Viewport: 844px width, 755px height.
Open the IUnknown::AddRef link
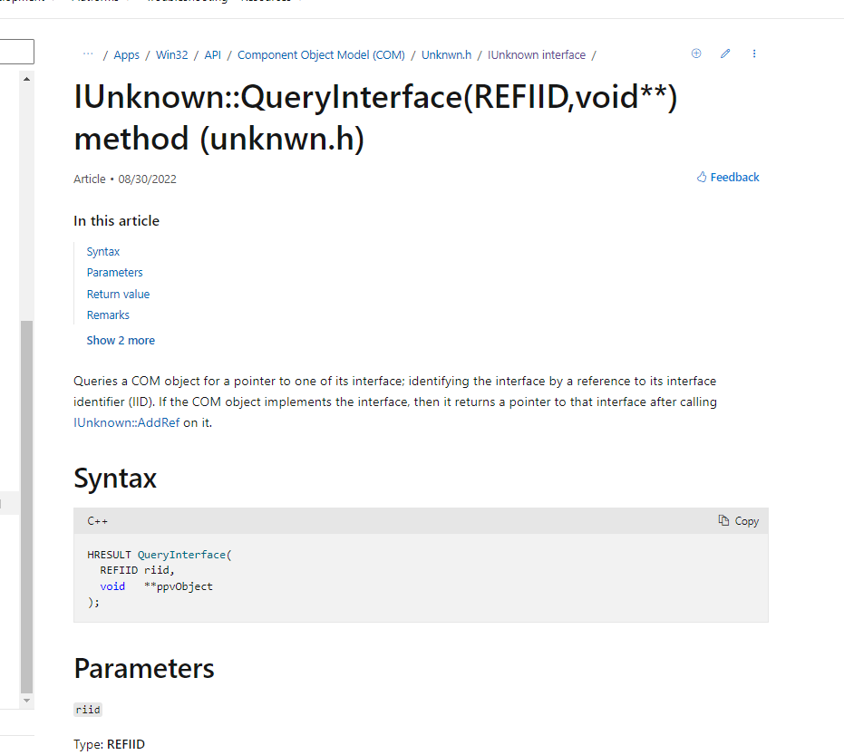(127, 423)
